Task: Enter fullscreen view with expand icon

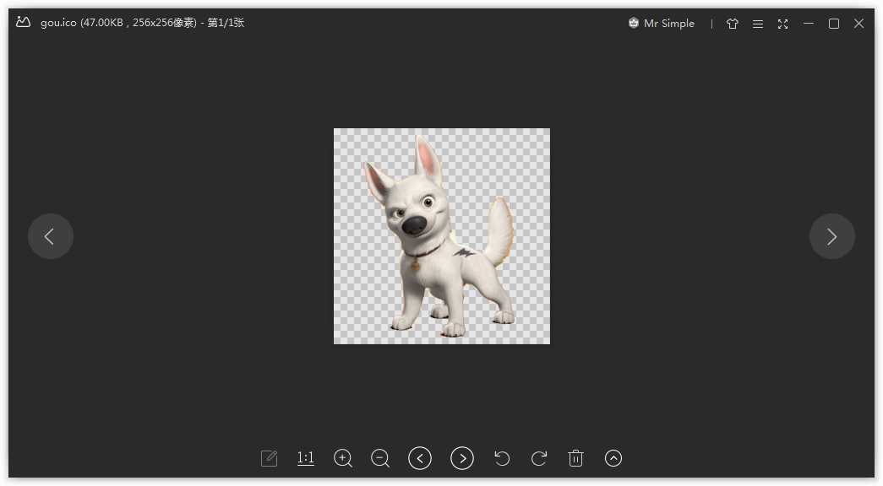Action: 782,24
